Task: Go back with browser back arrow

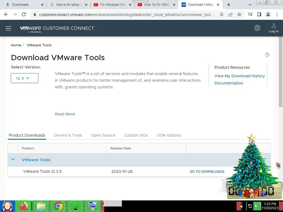Action: tap(6, 14)
